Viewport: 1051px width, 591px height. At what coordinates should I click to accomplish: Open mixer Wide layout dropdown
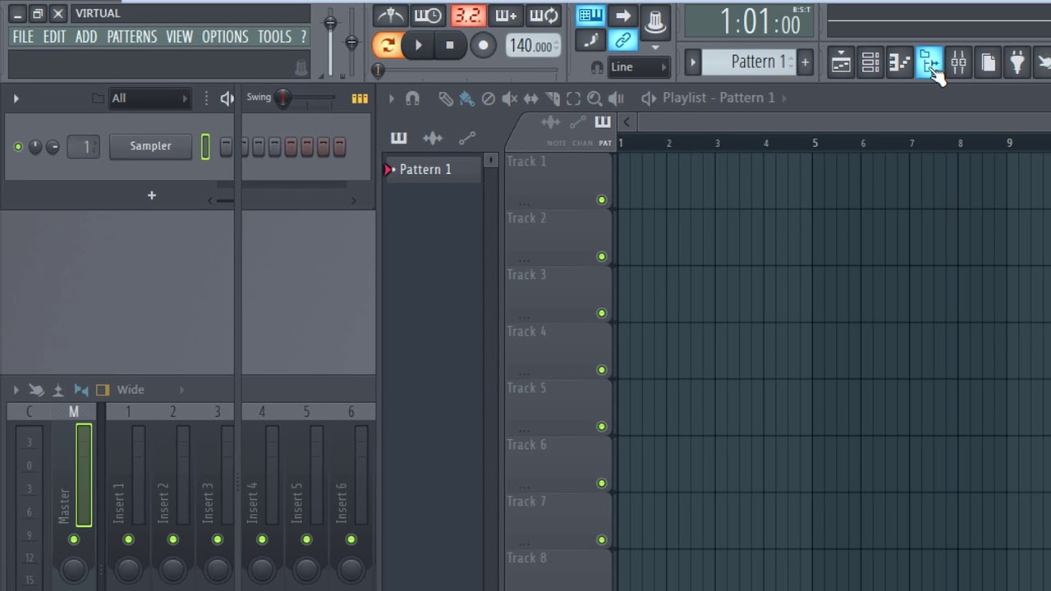click(x=151, y=390)
